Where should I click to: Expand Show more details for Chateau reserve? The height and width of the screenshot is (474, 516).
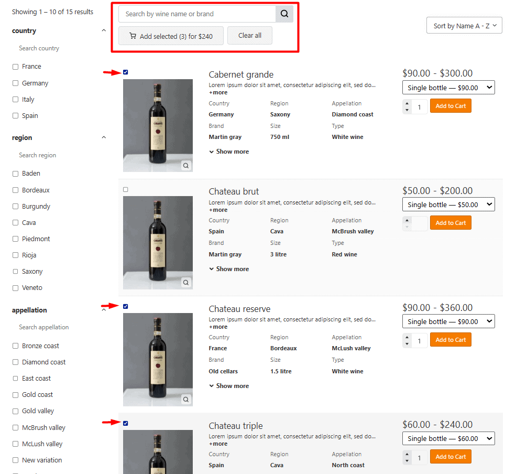[x=229, y=385]
